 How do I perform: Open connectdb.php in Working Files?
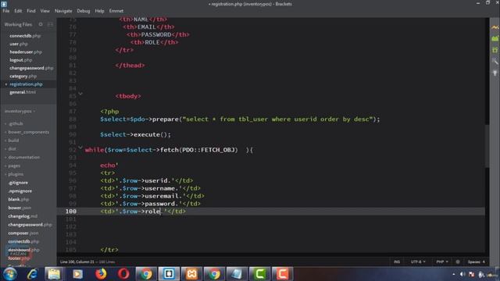click(x=25, y=36)
